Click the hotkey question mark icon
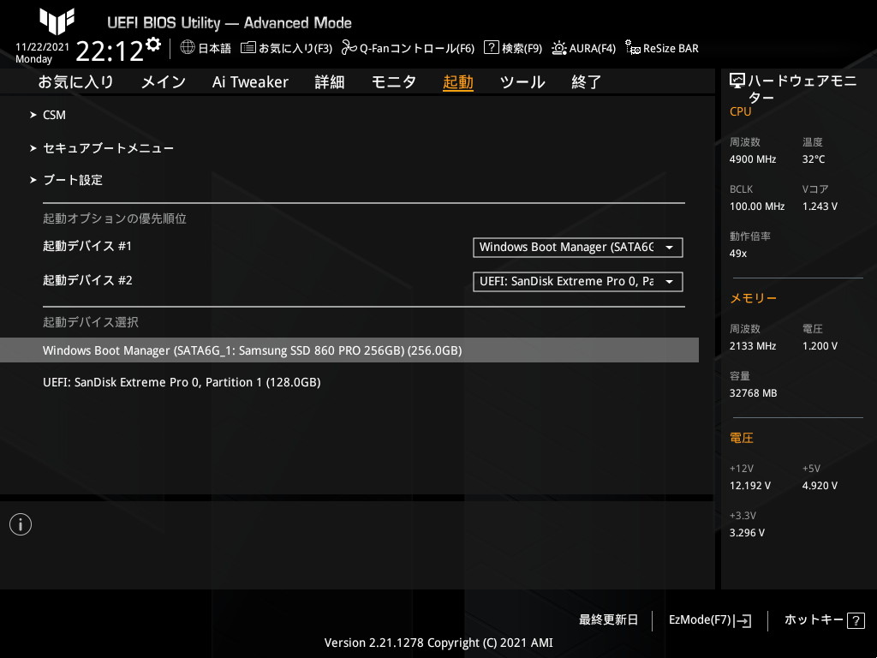 (856, 620)
